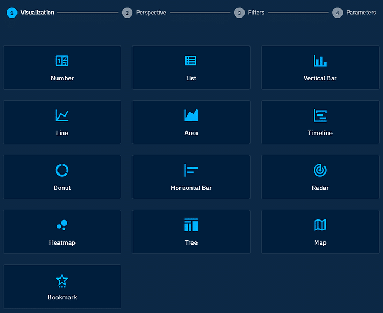Choose the Radar visualization icon
This screenshot has width=383, height=313.
(320, 170)
